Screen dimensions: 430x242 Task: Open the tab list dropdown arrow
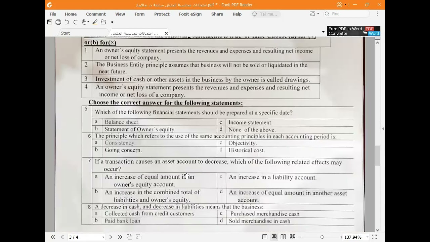pyautogui.click(x=323, y=32)
